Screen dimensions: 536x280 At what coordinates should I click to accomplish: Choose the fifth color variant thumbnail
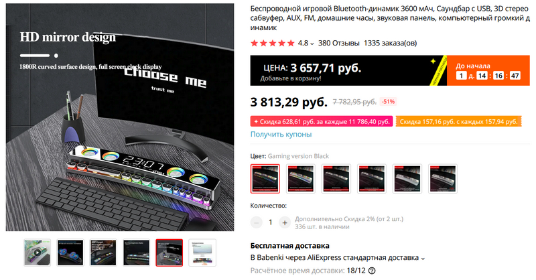coord(407,178)
